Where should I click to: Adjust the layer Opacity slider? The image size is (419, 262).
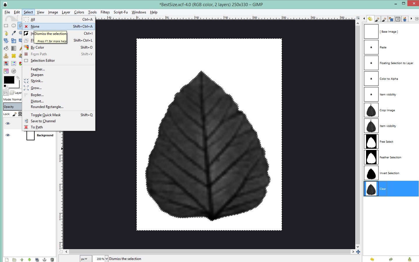13,107
